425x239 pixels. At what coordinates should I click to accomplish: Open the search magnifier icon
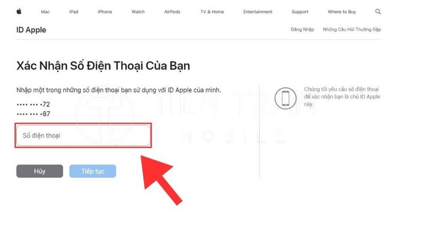(378, 12)
